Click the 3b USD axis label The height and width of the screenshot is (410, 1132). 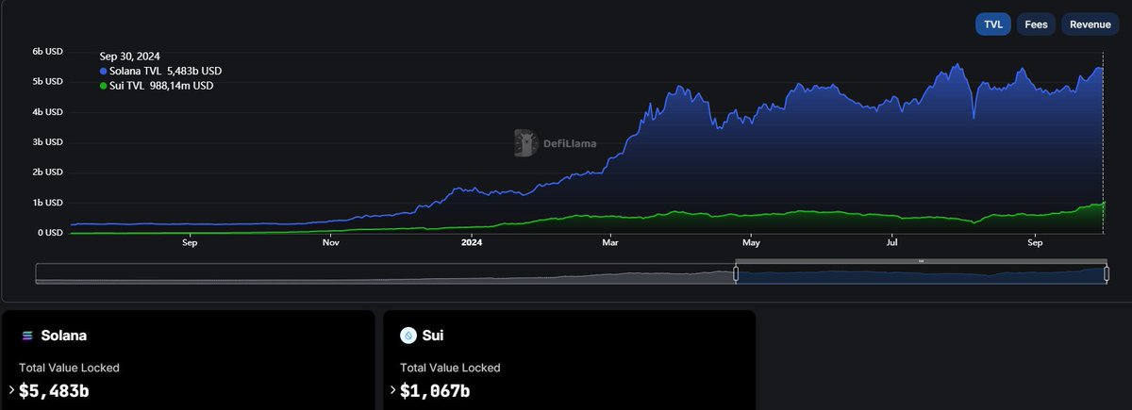click(x=47, y=142)
